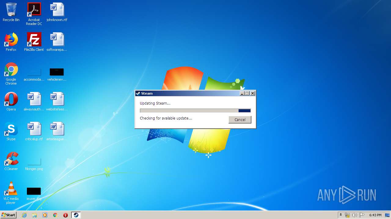
Task: Select the ieuser.jpg desktop file
Action: click(x=34, y=194)
